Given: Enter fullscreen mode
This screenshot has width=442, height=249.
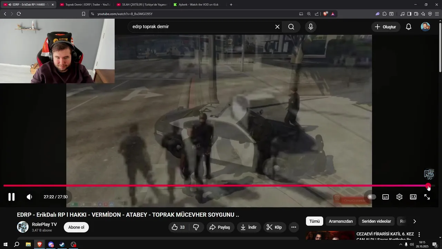Looking at the screenshot, I should pos(427,197).
